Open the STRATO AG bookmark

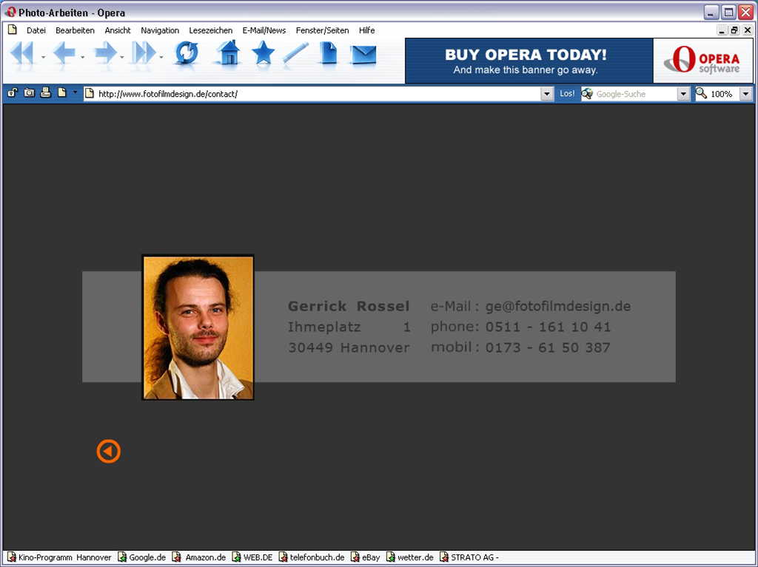click(x=469, y=557)
